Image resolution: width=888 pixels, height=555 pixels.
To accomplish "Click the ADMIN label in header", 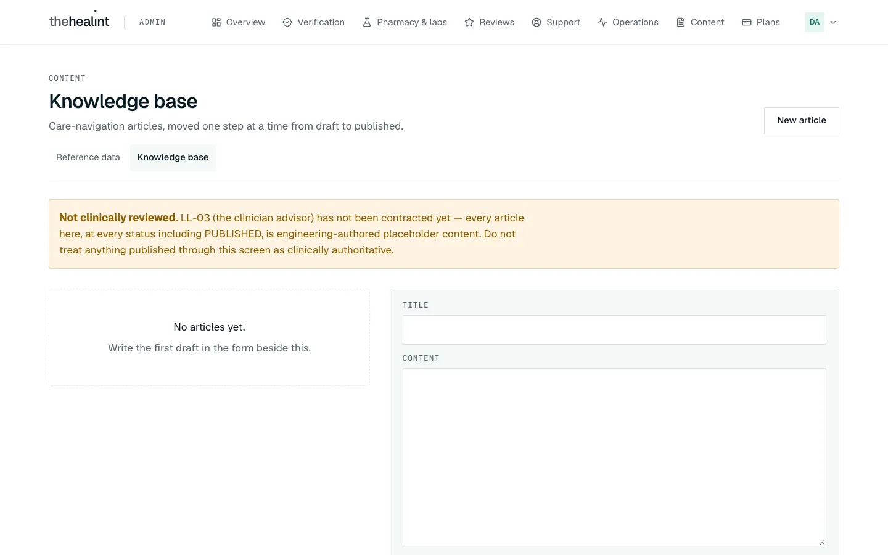I will click(x=152, y=22).
